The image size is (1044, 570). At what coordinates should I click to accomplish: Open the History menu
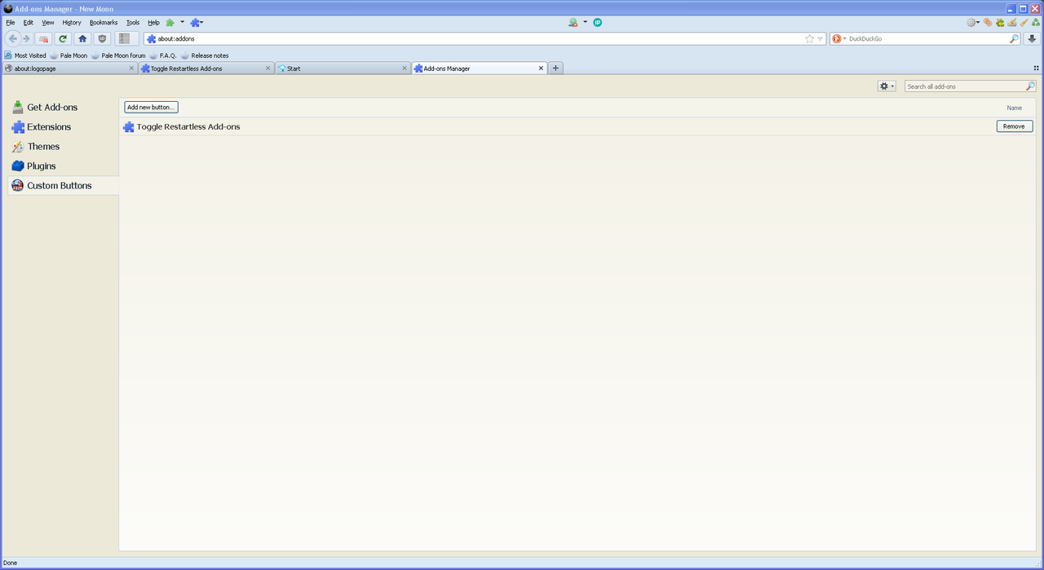click(72, 22)
